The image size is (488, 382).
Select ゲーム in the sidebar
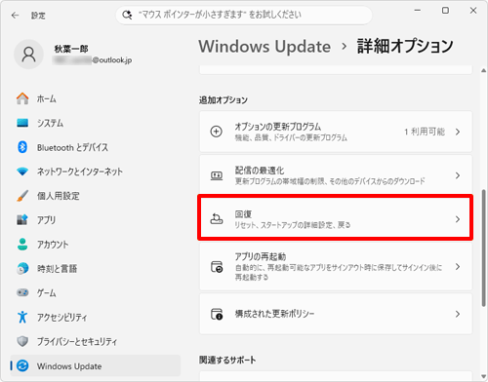coord(96,292)
